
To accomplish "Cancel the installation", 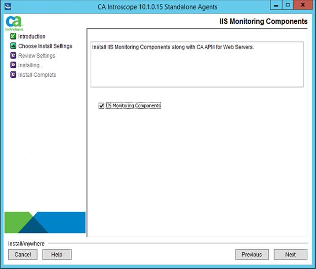I will tap(23, 254).
